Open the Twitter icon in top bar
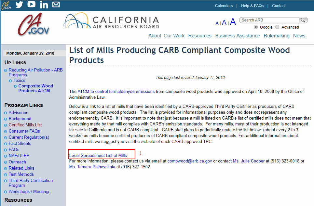 (19, 5)
